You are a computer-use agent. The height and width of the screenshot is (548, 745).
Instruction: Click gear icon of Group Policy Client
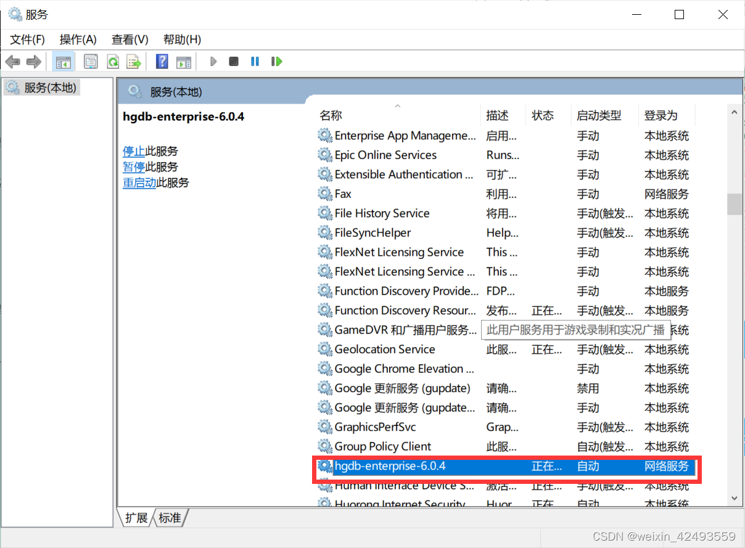325,446
